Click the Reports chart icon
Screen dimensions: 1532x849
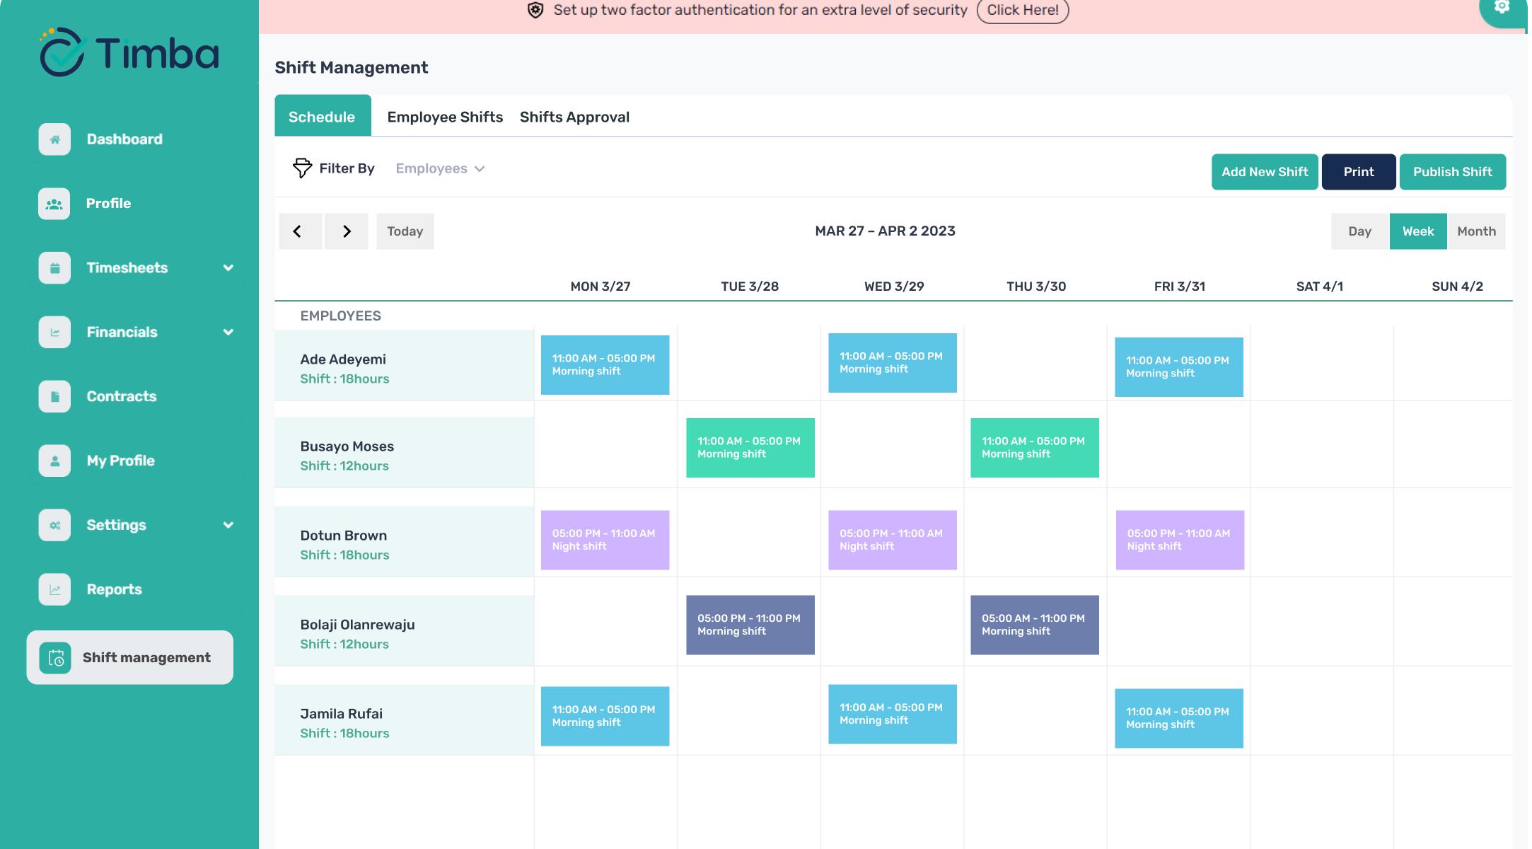pyautogui.click(x=54, y=589)
